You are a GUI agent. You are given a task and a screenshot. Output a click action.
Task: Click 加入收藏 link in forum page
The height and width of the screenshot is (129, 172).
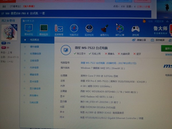tap(29, 6)
